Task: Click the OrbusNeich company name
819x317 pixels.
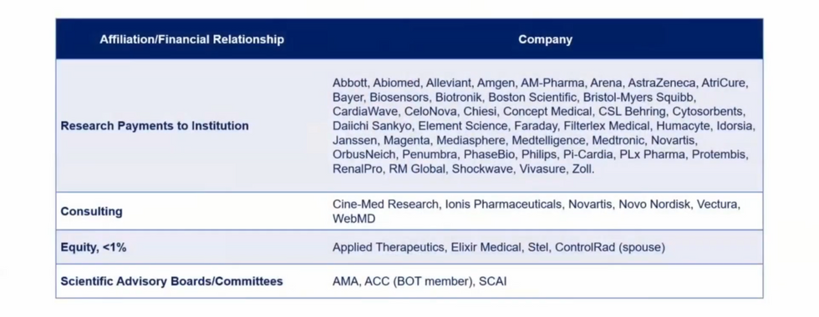Action: pyautogui.click(x=364, y=155)
